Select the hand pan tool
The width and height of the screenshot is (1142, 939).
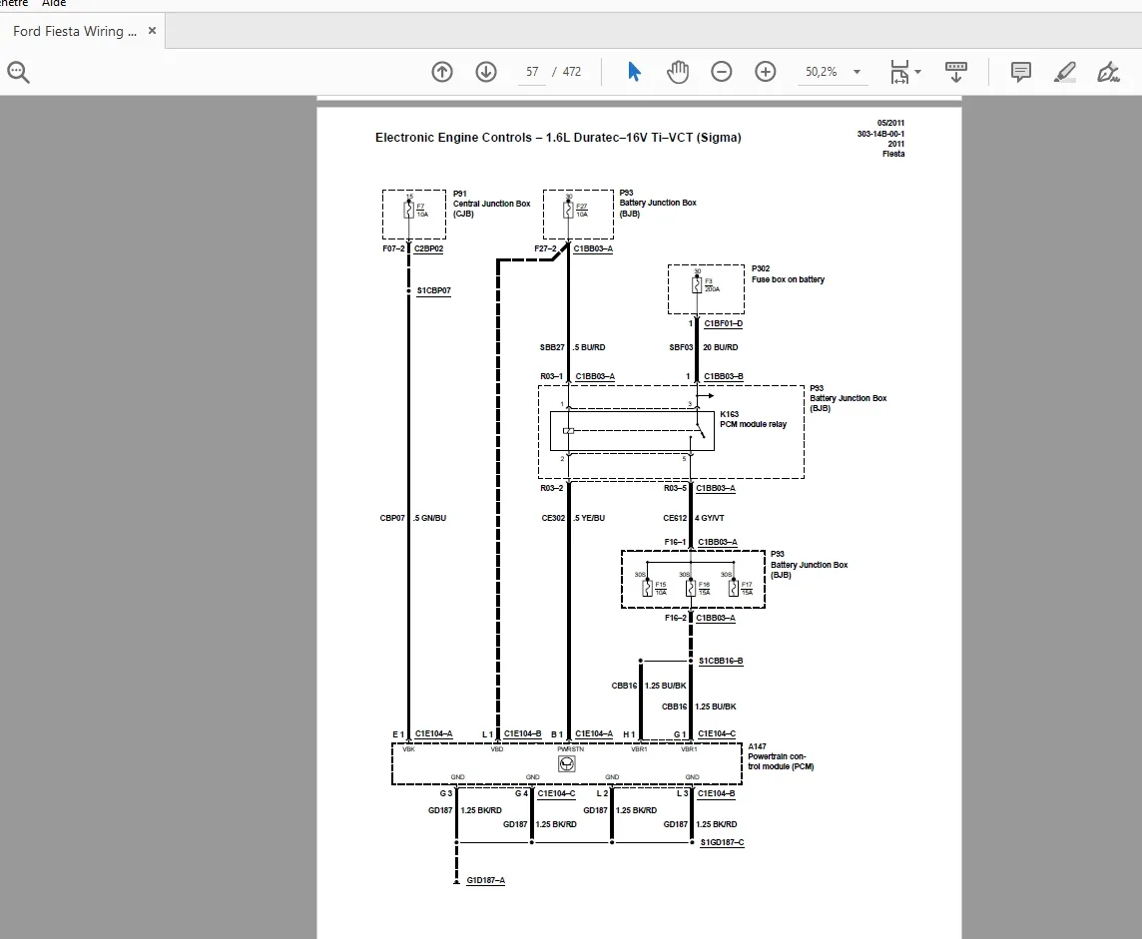pos(678,71)
